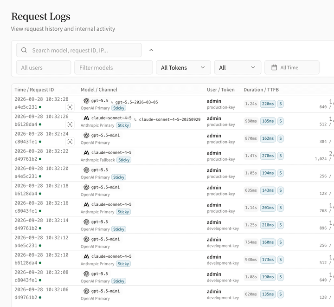This screenshot has width=334, height=307.
Task: Open the All status dropdown
Action: [238, 67]
